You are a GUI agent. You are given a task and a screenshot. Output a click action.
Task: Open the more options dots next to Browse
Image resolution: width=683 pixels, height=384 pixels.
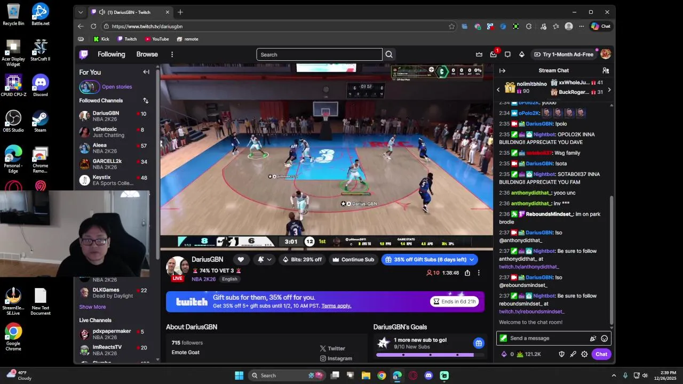click(x=172, y=54)
